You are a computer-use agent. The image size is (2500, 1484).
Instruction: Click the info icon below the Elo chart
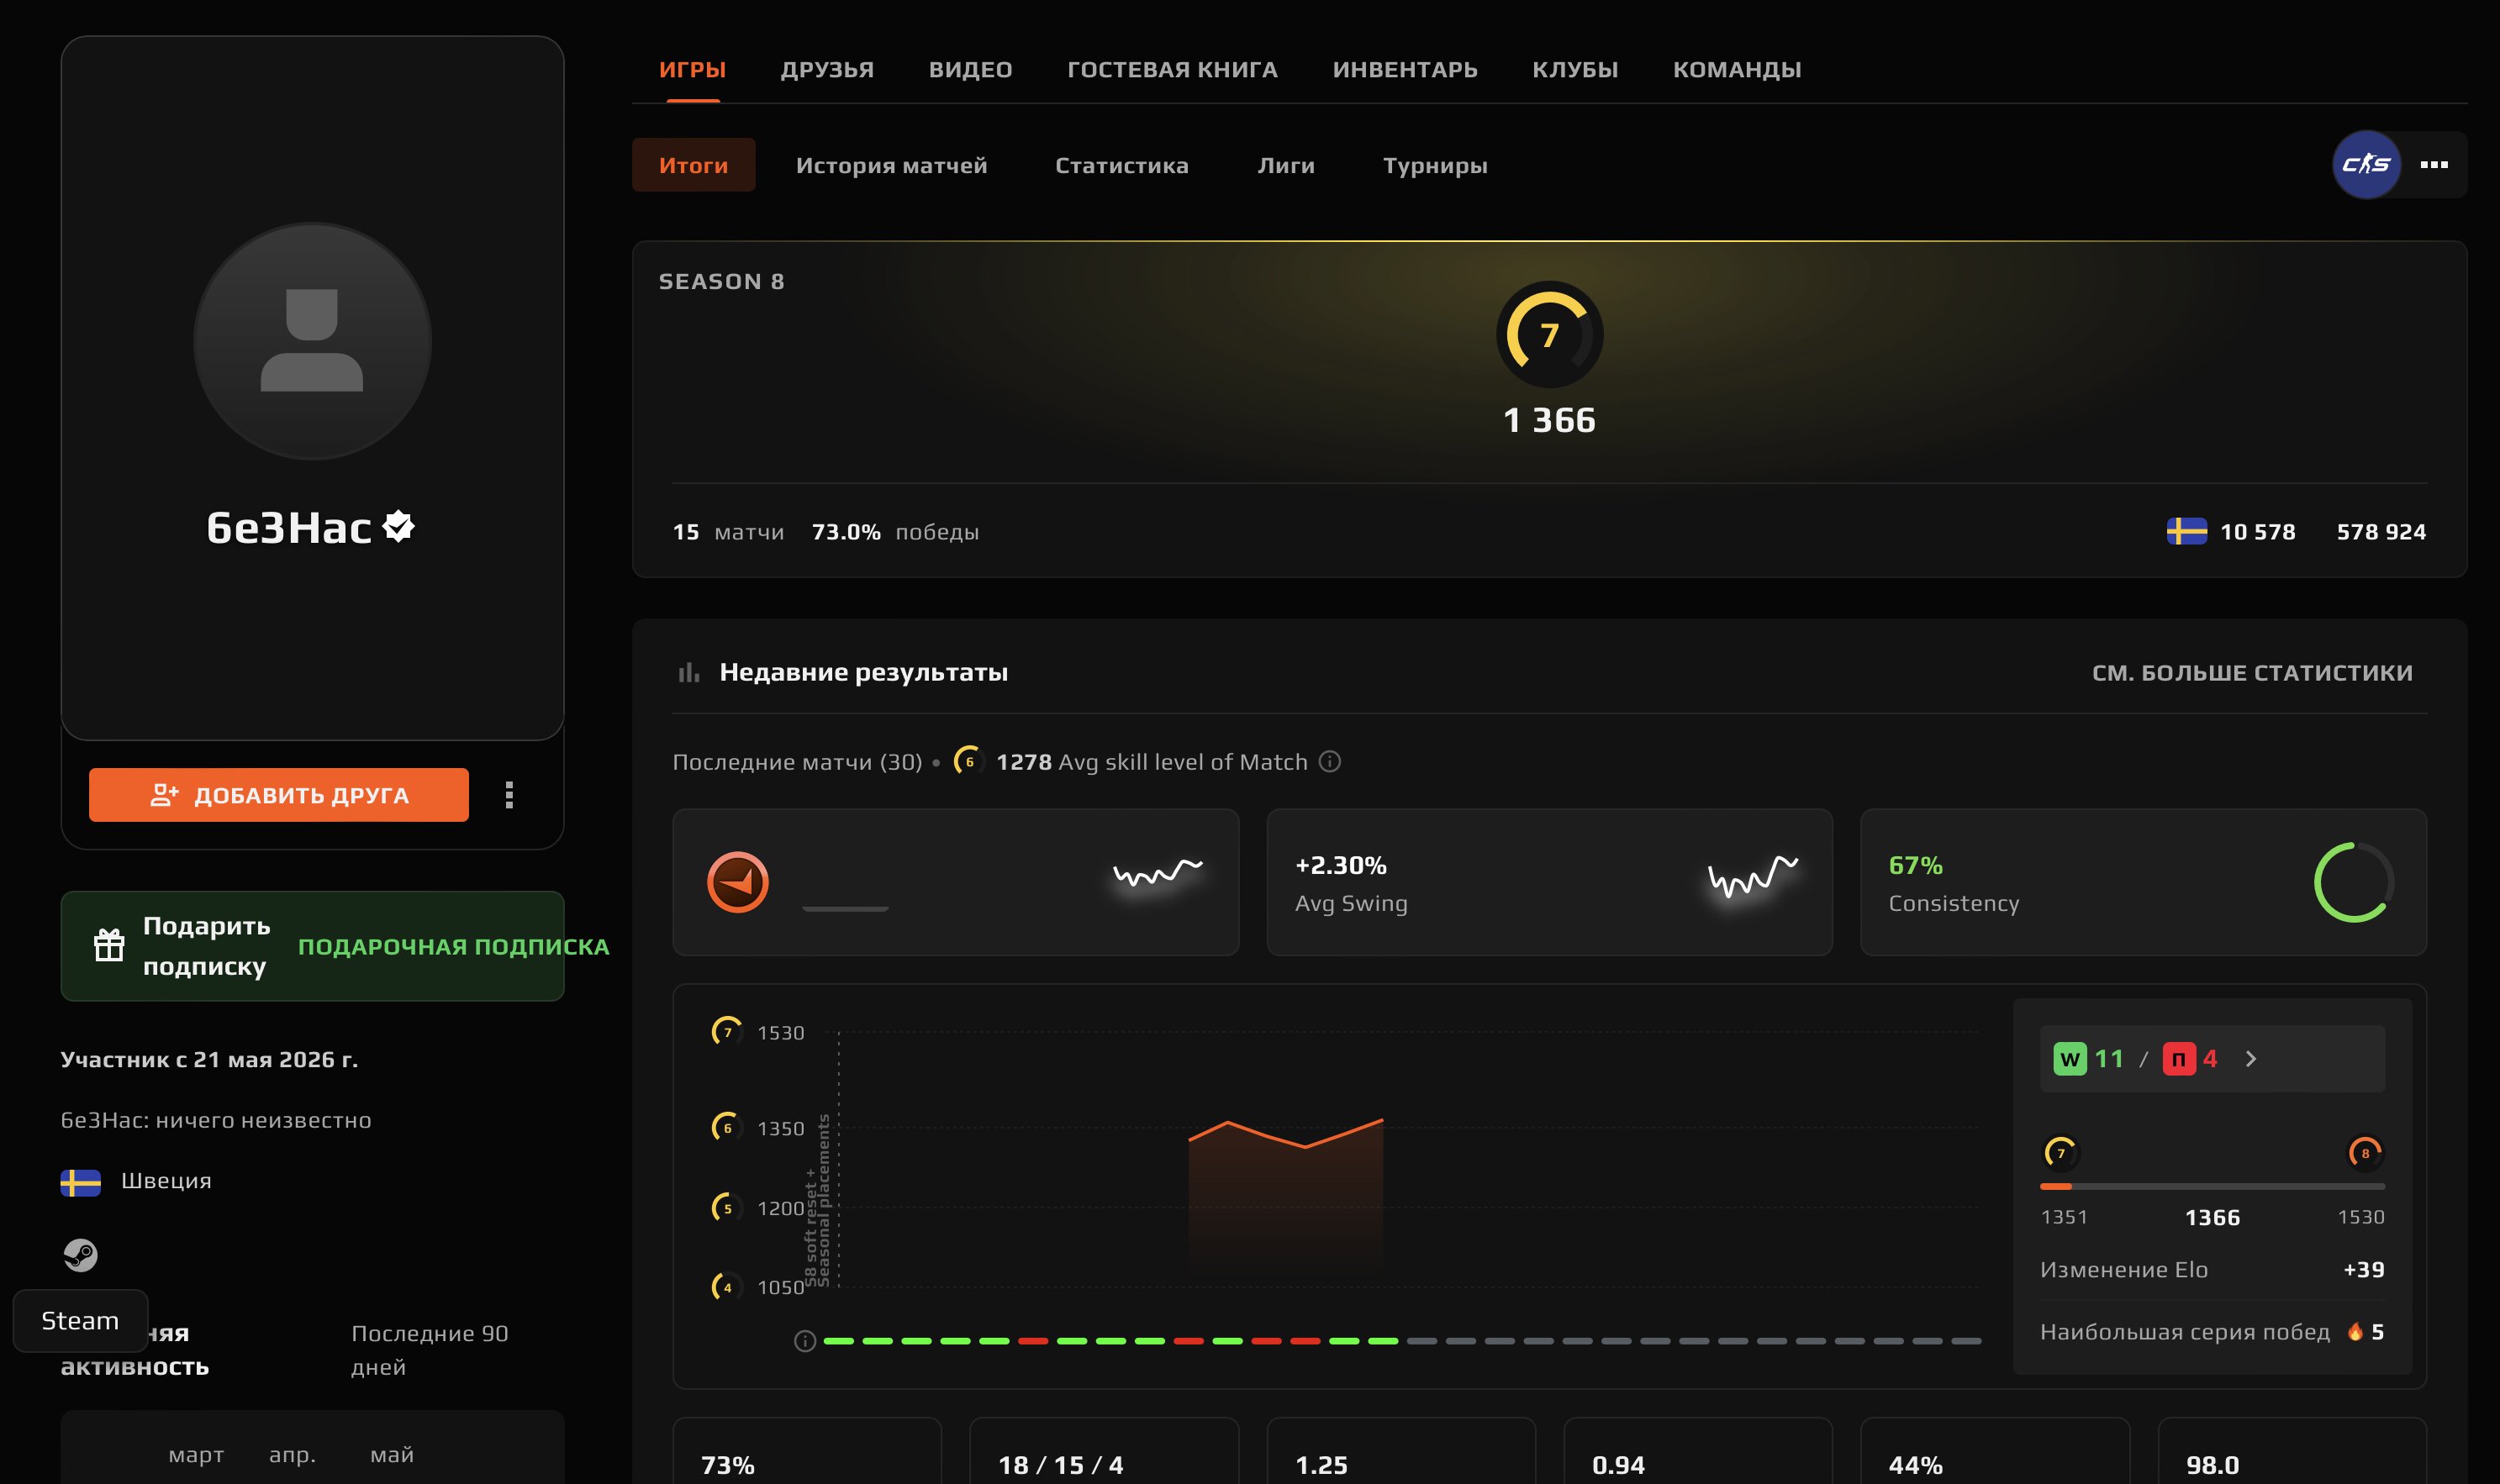(x=804, y=1341)
